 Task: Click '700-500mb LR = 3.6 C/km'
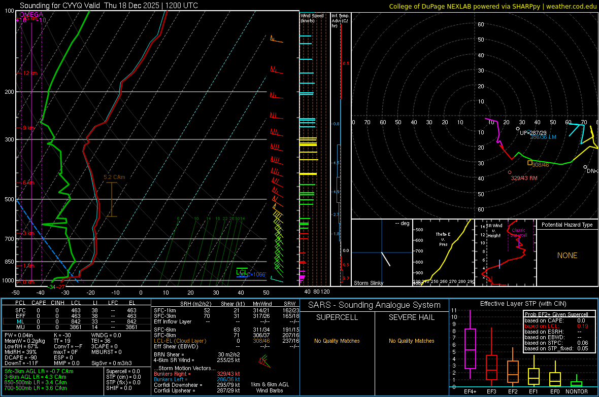(x=36, y=388)
